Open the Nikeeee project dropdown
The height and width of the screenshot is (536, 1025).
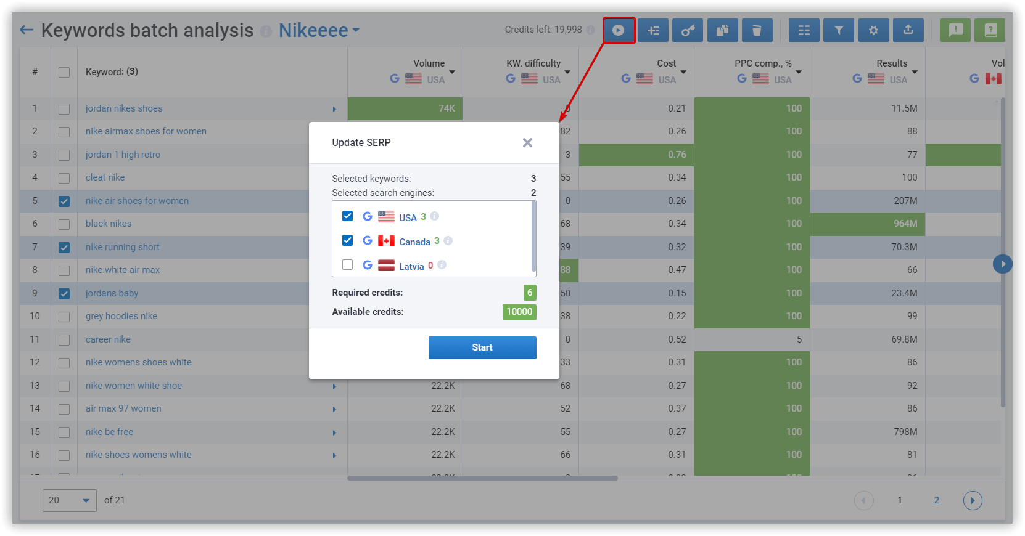tap(319, 30)
